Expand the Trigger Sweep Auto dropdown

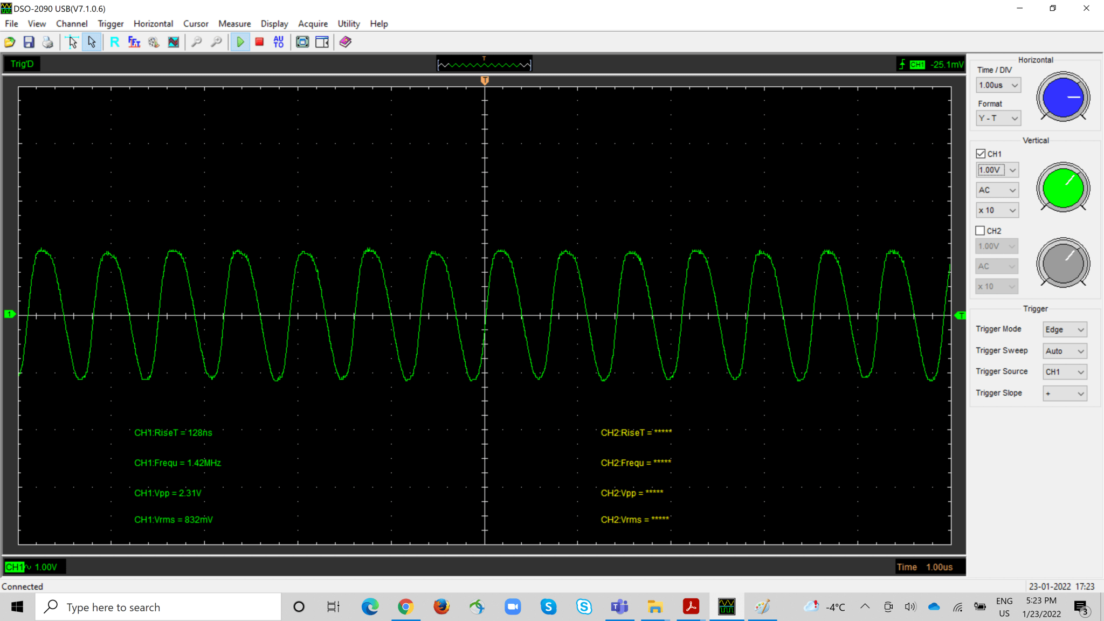click(x=1065, y=351)
